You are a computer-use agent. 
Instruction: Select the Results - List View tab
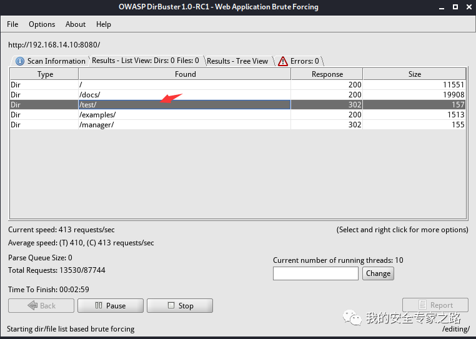click(x=146, y=61)
